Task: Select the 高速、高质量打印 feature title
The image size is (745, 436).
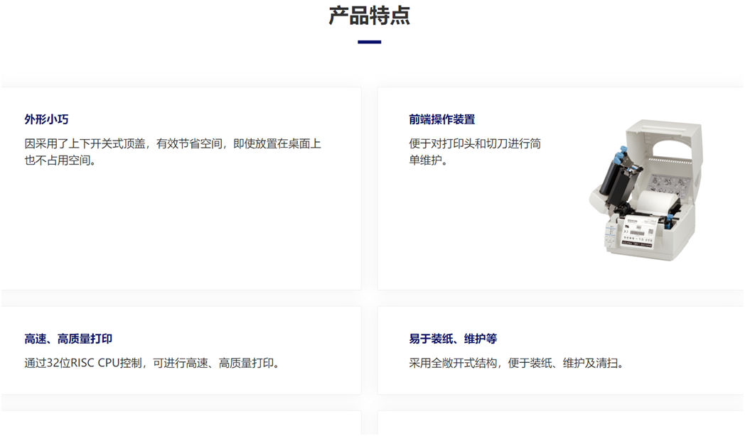Action: click(x=68, y=339)
